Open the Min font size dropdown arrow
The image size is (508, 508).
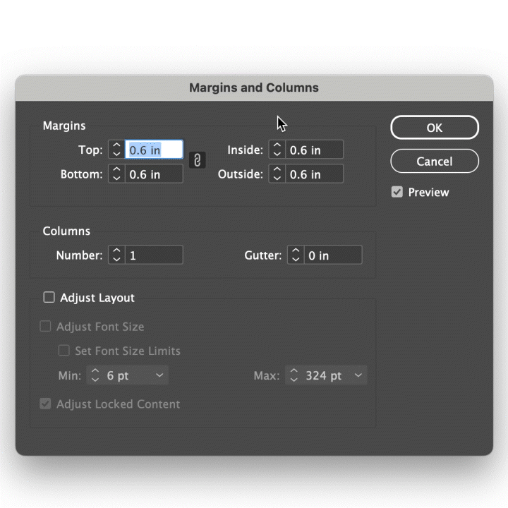point(159,375)
